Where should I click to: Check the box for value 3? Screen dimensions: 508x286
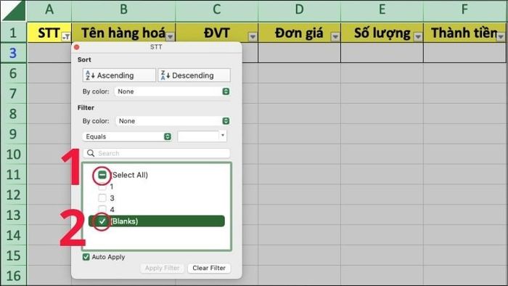(102, 198)
